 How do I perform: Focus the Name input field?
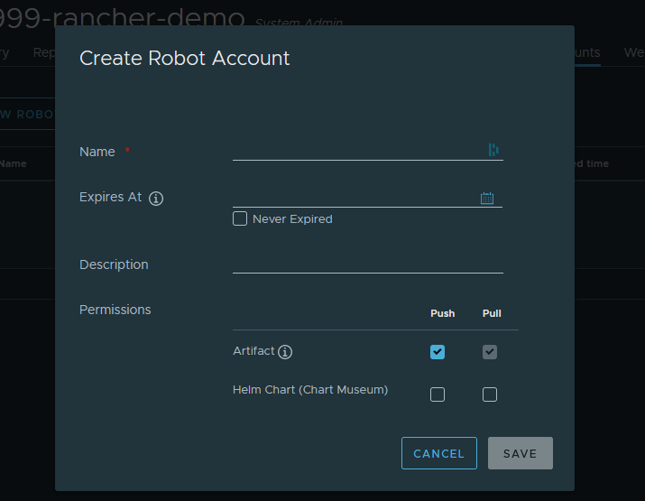click(x=358, y=150)
